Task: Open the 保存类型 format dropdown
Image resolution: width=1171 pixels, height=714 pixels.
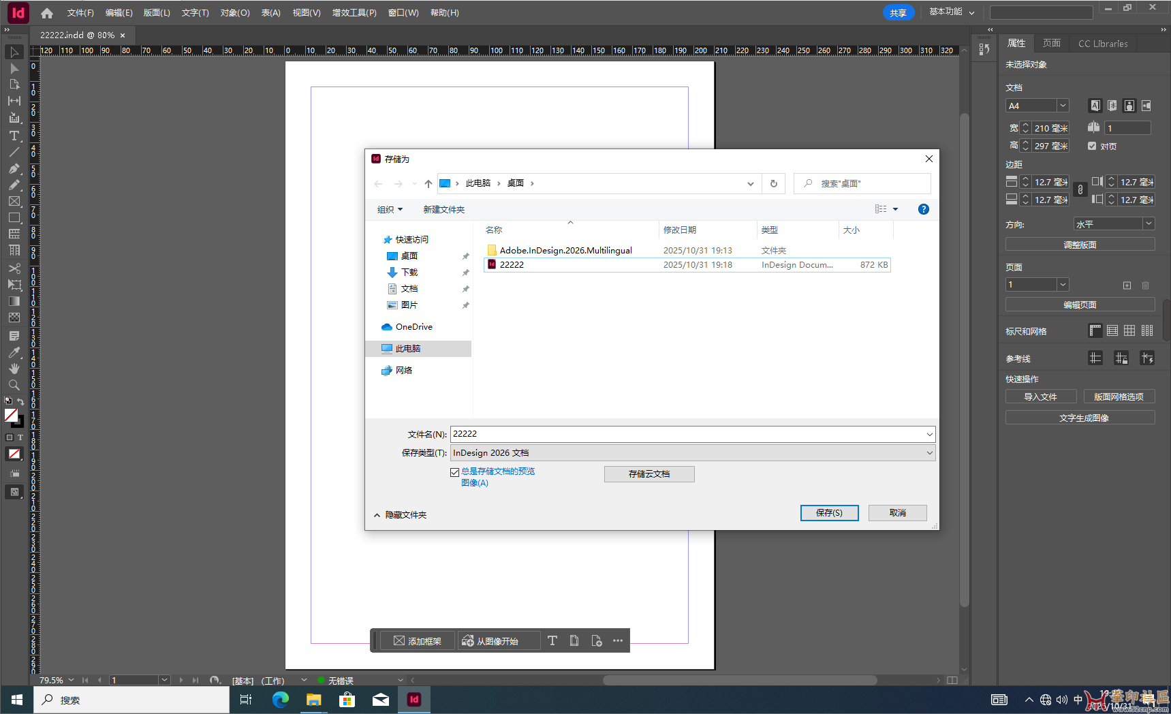Action: (x=930, y=452)
